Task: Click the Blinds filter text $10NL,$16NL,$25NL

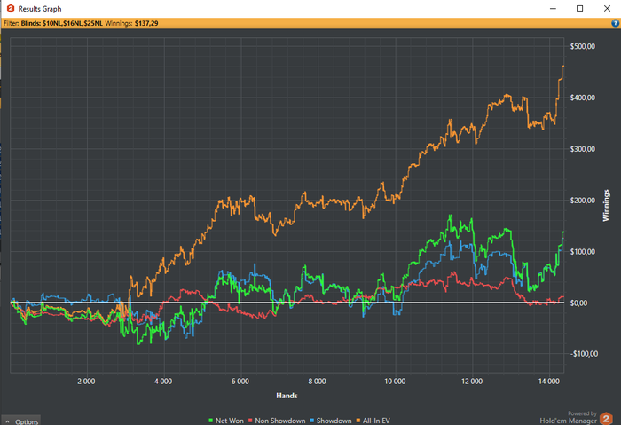Action: 62,23
